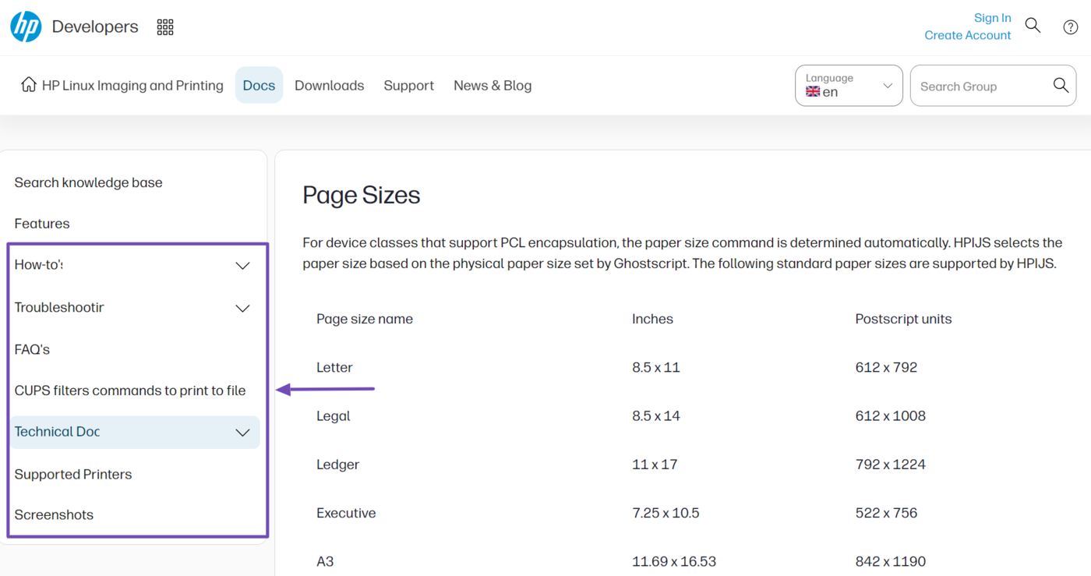Click the Create Account link
The height and width of the screenshot is (576, 1091).
coord(967,35)
